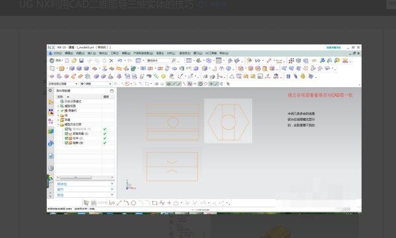Click the Delete X icon in toolbar
Image resolution: width=396 pixels, height=238 pixels.
click(112, 61)
